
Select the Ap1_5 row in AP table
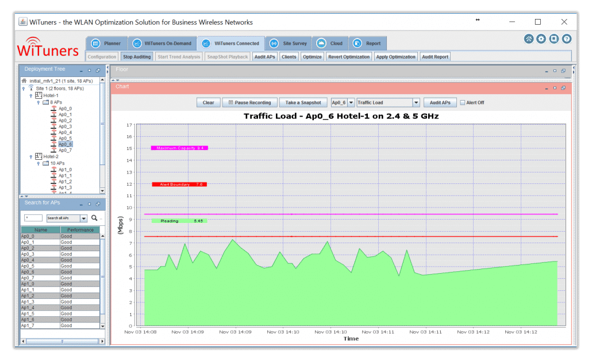[60, 314]
